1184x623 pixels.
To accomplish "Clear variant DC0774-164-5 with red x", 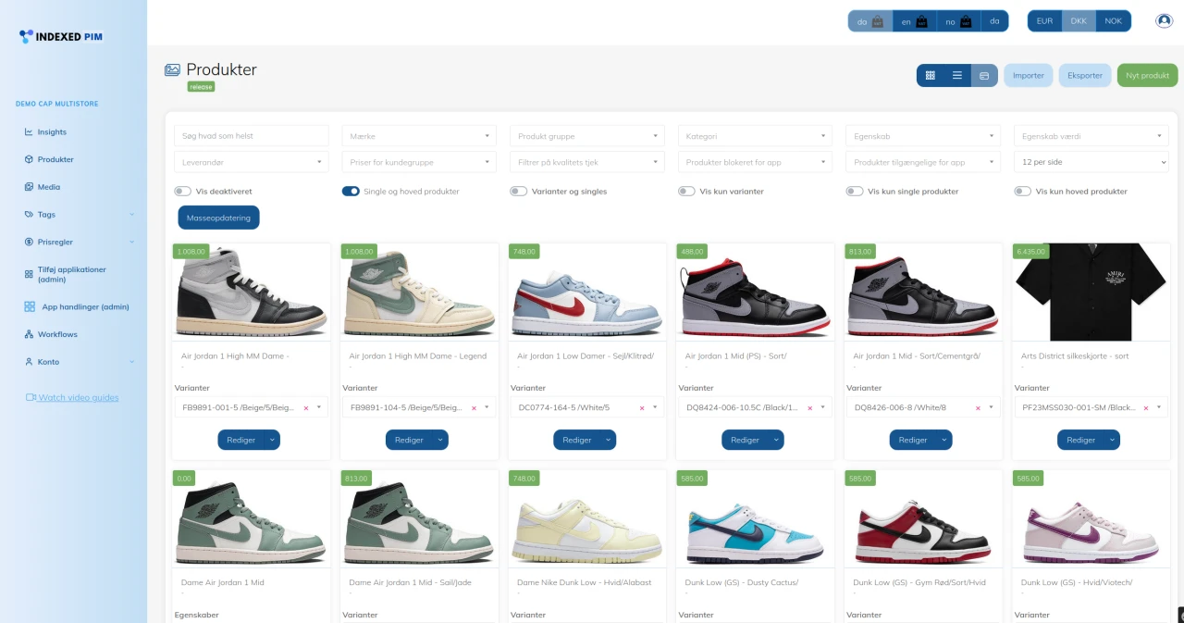I will pos(641,408).
